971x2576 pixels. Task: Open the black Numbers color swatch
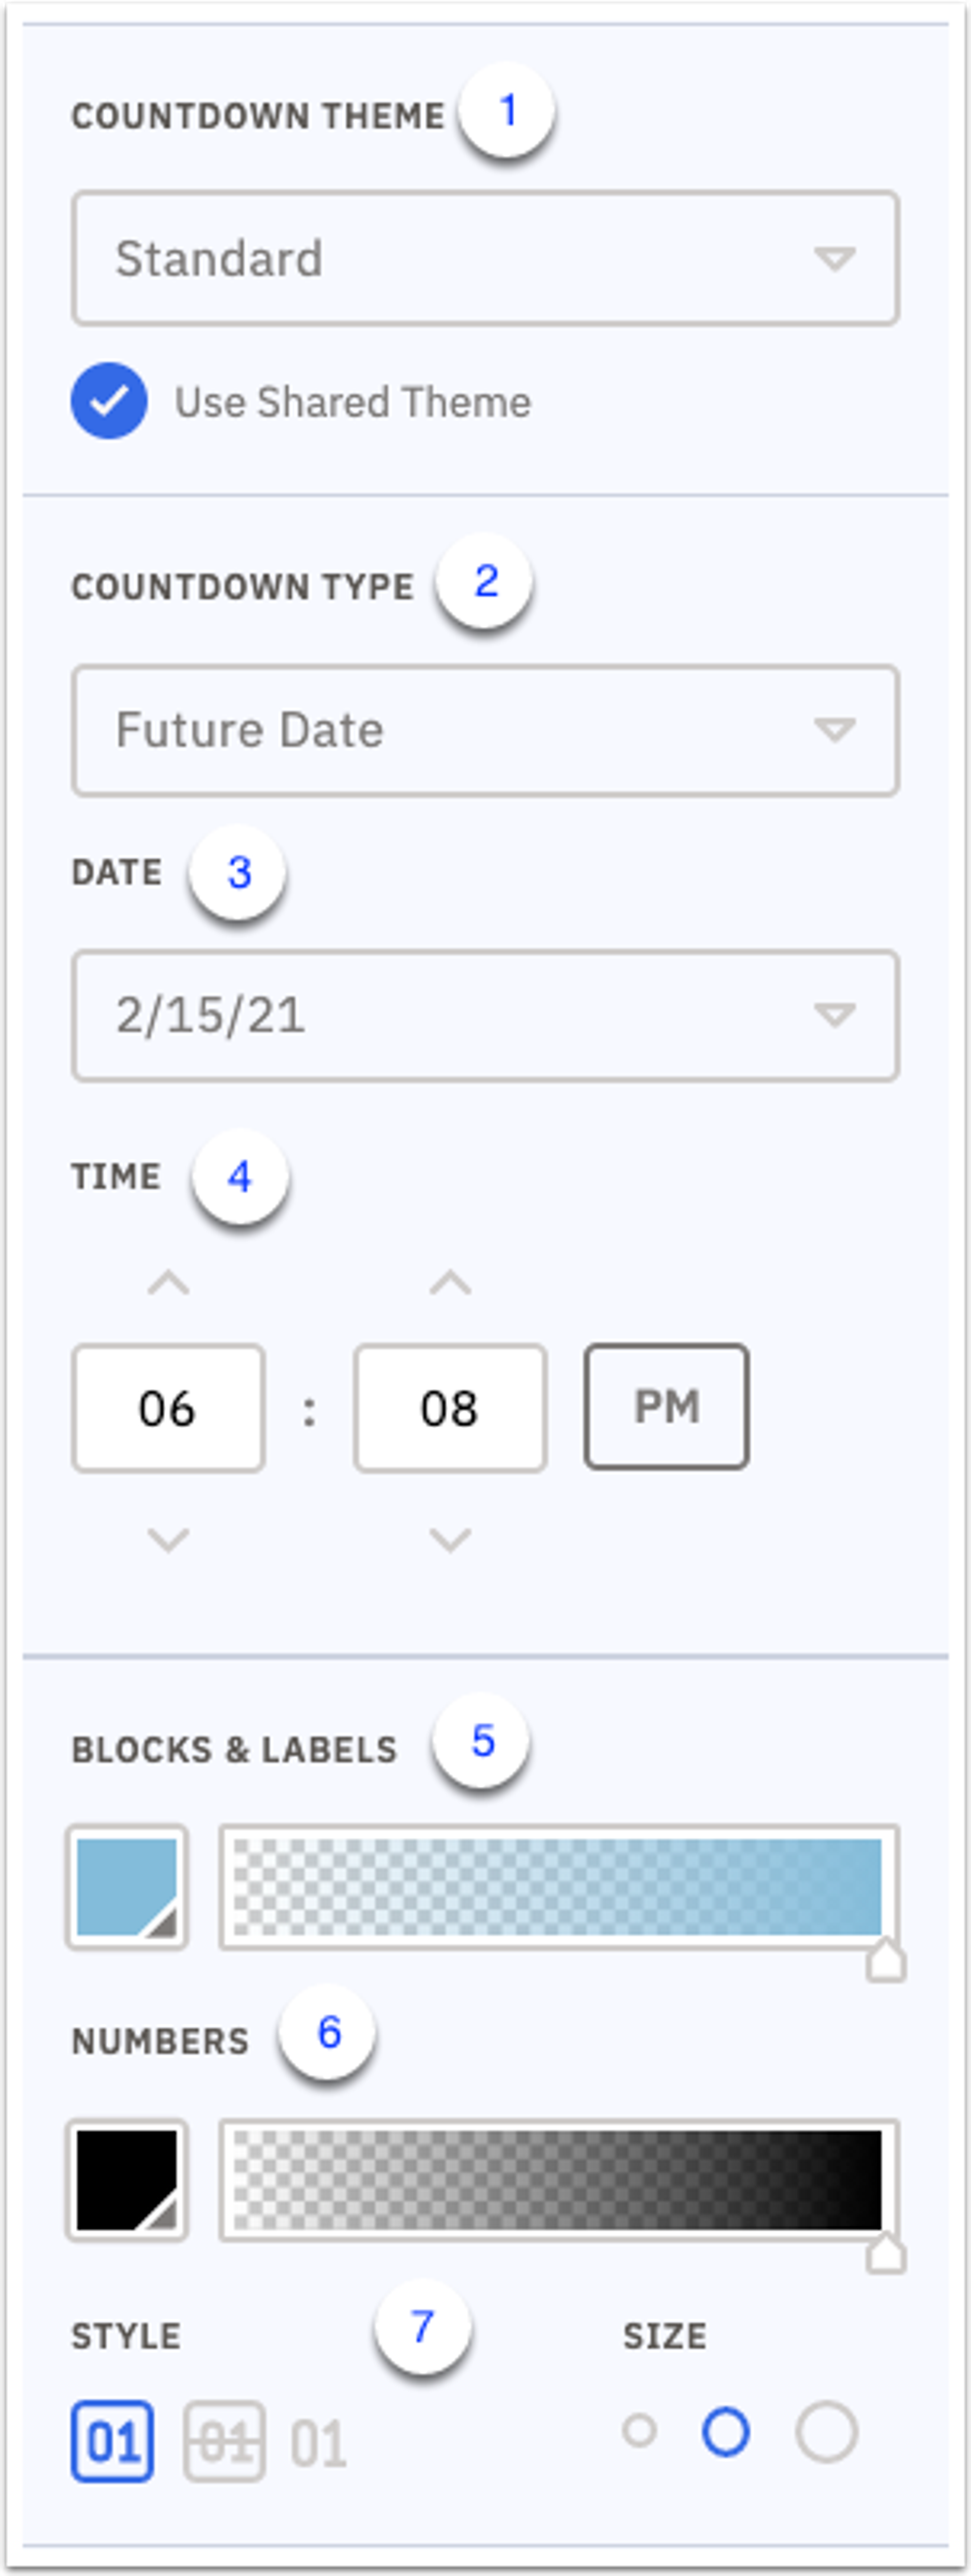[127, 2180]
